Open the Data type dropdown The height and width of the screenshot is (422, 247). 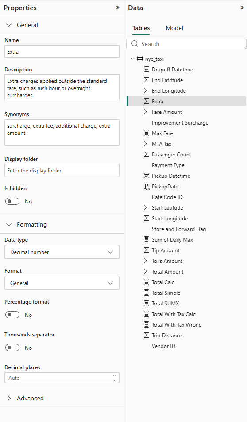62,252
